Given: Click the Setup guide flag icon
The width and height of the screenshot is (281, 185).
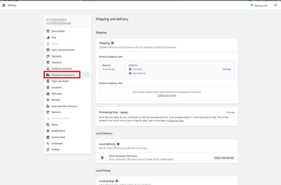Looking at the screenshot, I should 252,5.
